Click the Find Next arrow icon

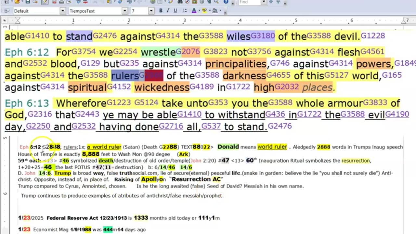coord(271,2)
